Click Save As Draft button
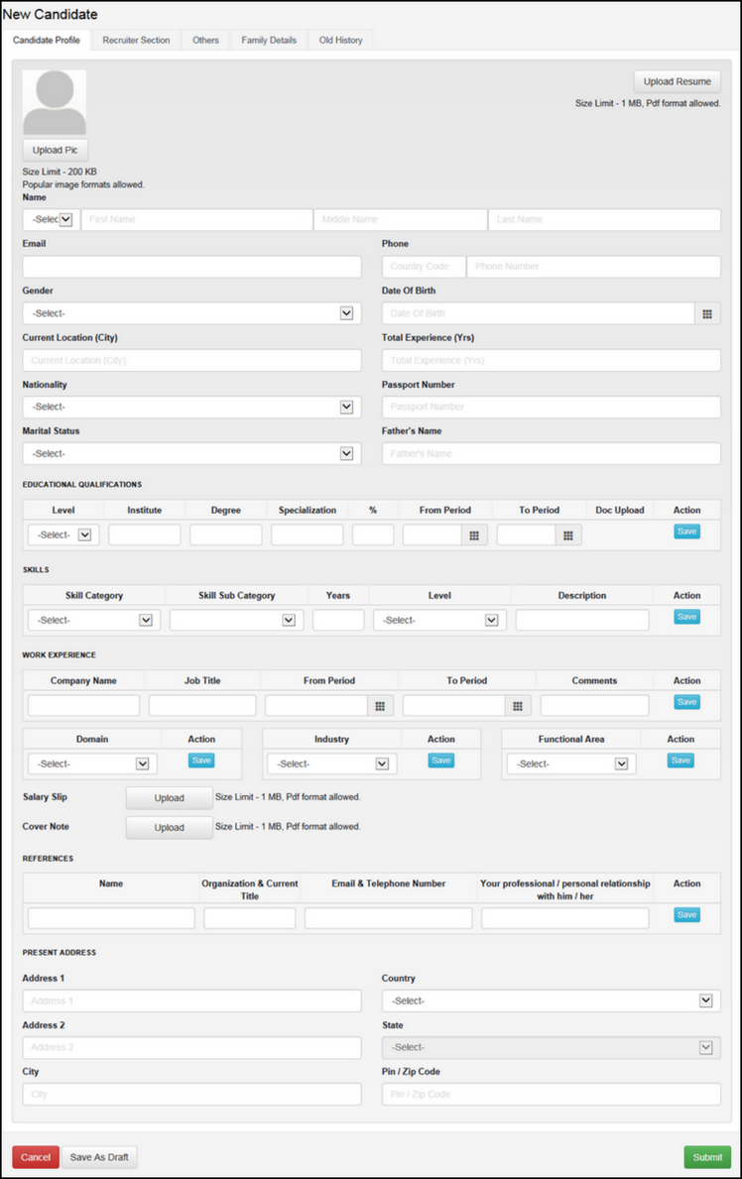742x1179 pixels. (x=99, y=1157)
